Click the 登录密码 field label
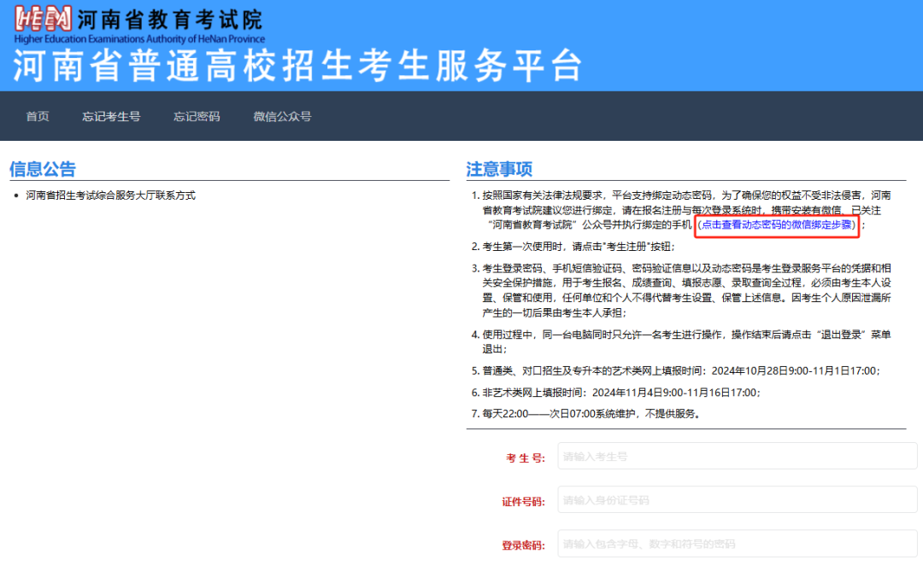 pyautogui.click(x=521, y=543)
